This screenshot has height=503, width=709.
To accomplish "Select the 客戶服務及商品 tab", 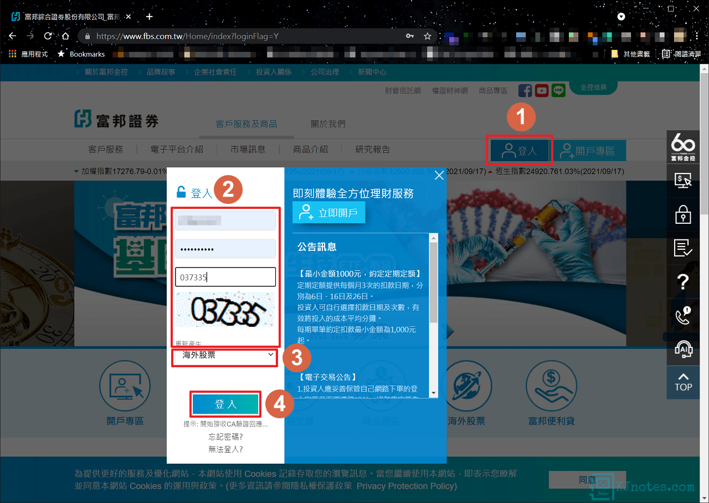I will point(246,124).
